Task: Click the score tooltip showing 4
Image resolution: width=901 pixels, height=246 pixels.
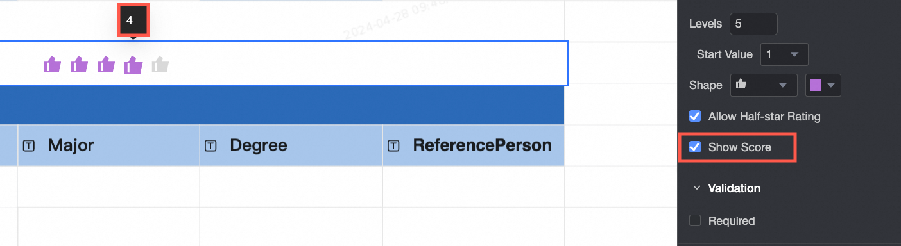Action: 133,20
